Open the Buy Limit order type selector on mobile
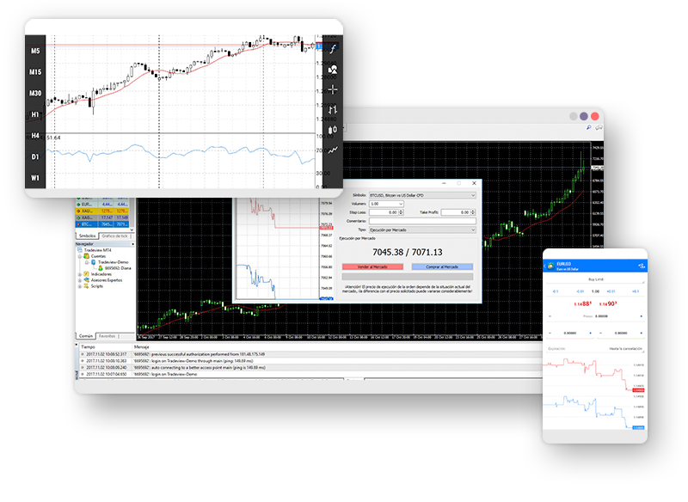 595,279
